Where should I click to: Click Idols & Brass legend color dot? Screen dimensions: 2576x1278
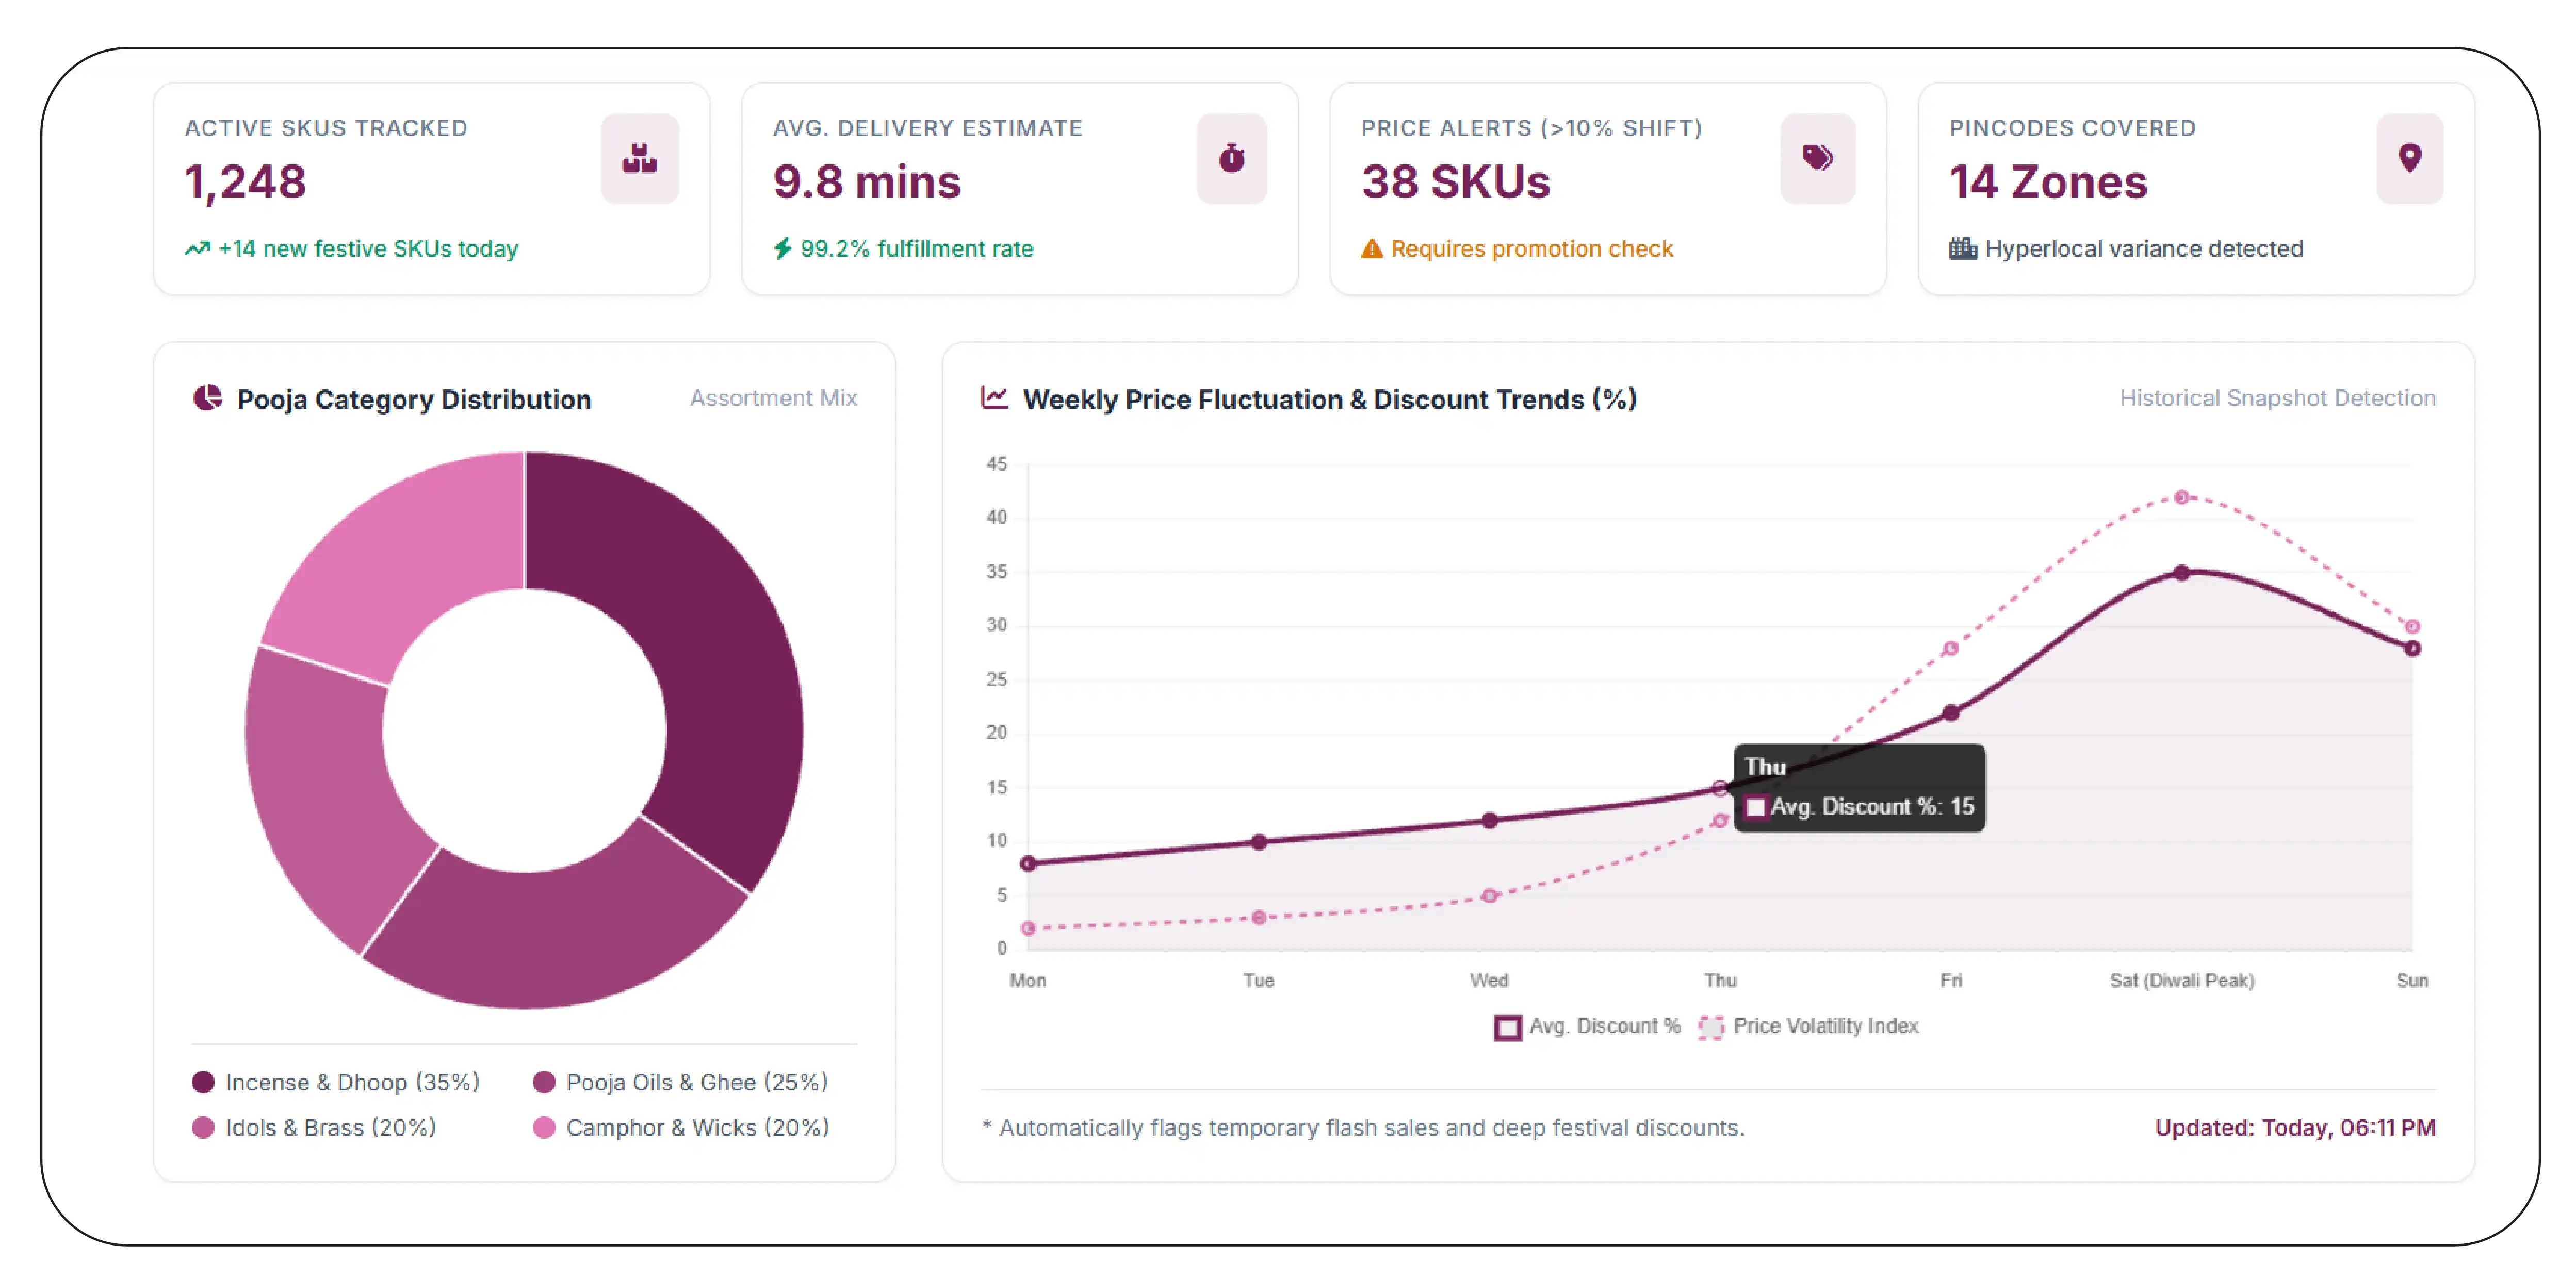point(203,1127)
